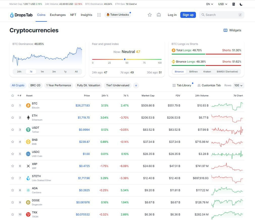Click the Lido Staked Ether logo
This screenshot has width=255, height=220.
pos(28,178)
